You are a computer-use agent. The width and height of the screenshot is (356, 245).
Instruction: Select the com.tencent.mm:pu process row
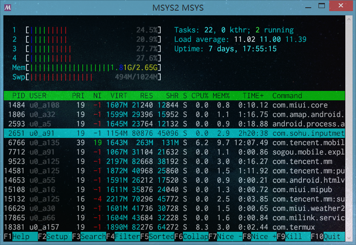pos(174,171)
